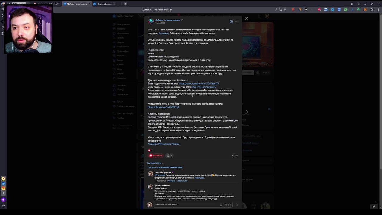Image resolution: width=382 pixels, height=215 pixels.
Task: Open a new browser tab with the plus
Action: pos(125,4)
